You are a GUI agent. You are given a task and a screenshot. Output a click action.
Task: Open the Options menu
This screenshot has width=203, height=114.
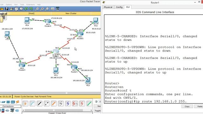[x=9, y=4]
